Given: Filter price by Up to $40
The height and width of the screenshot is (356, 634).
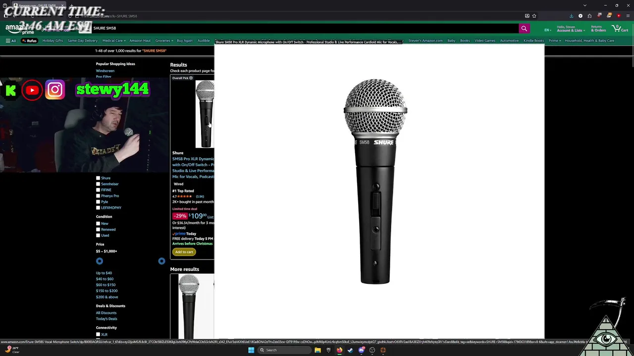Looking at the screenshot, I should coord(104,273).
